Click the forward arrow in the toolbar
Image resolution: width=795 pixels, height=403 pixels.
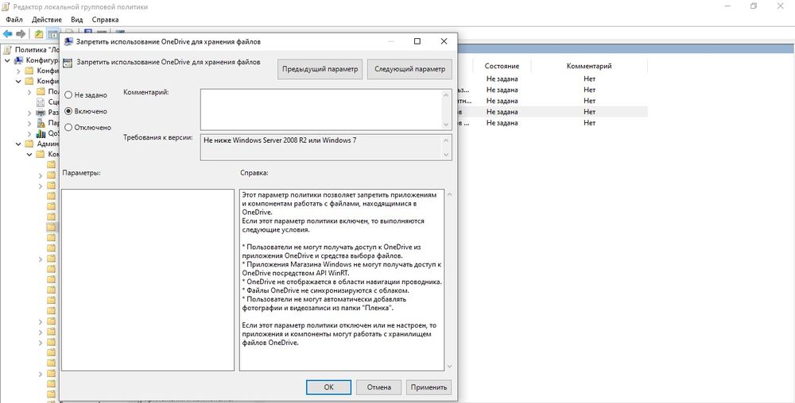point(21,34)
